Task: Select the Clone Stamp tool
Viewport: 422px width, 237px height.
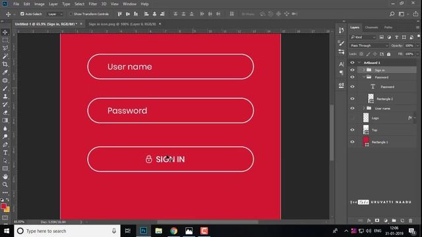Action: click(5, 97)
